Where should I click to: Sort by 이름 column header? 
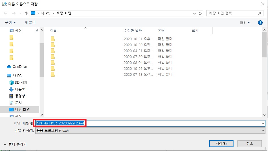53,31
